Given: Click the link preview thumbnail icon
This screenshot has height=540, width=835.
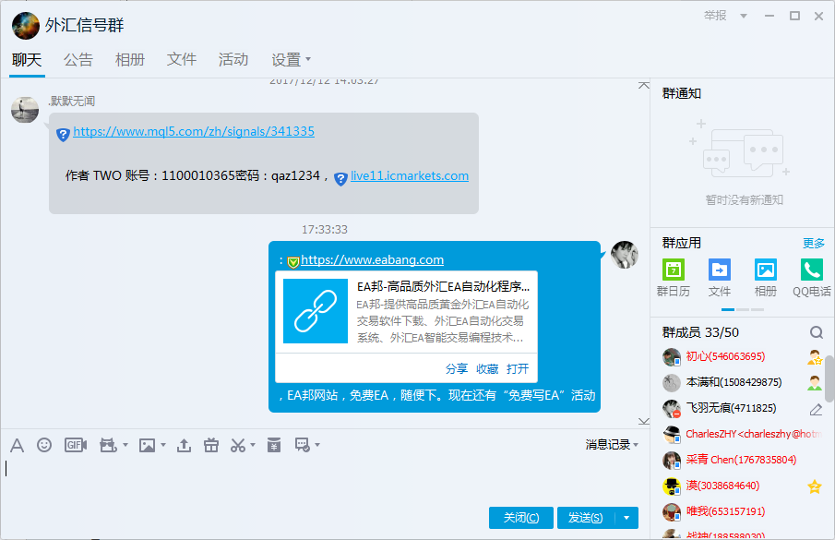Looking at the screenshot, I should [316, 311].
